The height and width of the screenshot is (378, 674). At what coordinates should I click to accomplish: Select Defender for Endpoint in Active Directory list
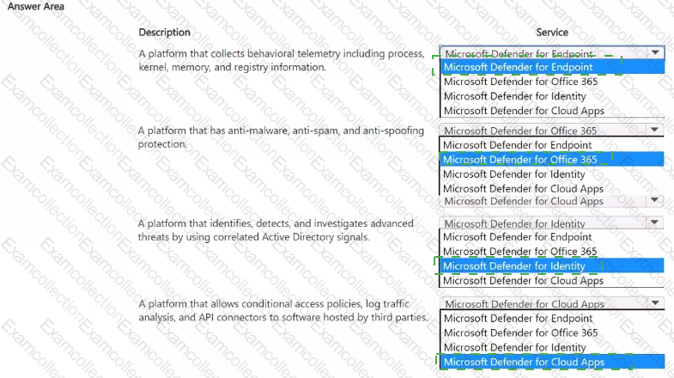point(518,237)
